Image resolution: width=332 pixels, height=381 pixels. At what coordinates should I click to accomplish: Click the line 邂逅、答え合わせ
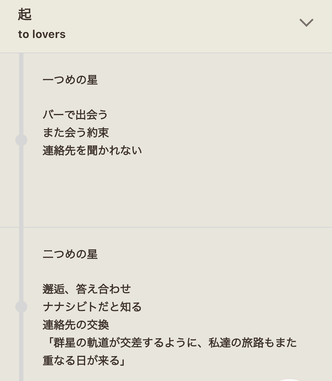87,289
